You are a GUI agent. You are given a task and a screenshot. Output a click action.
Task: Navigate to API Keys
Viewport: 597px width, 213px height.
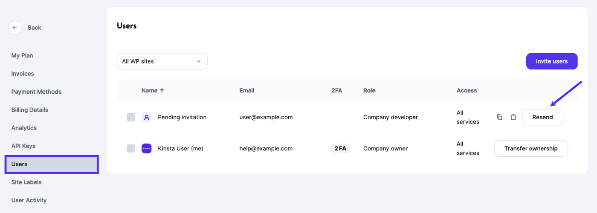(23, 146)
